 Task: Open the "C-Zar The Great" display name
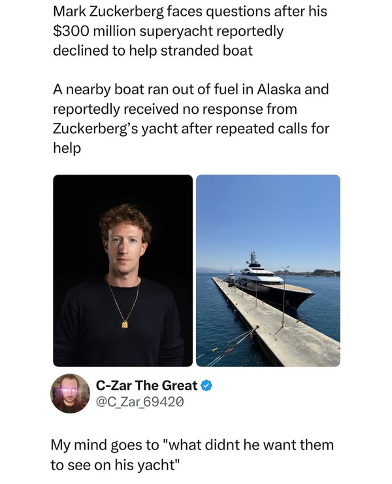point(146,385)
